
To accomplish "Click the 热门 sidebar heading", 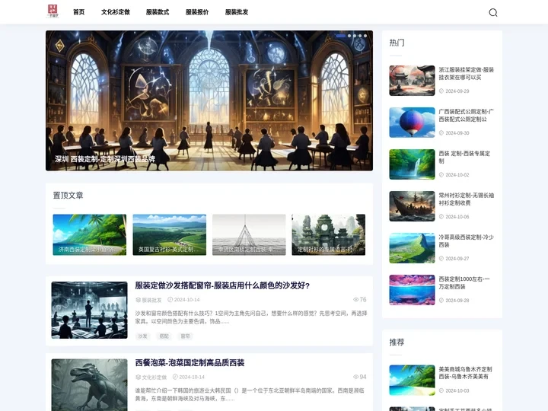I will [397, 43].
